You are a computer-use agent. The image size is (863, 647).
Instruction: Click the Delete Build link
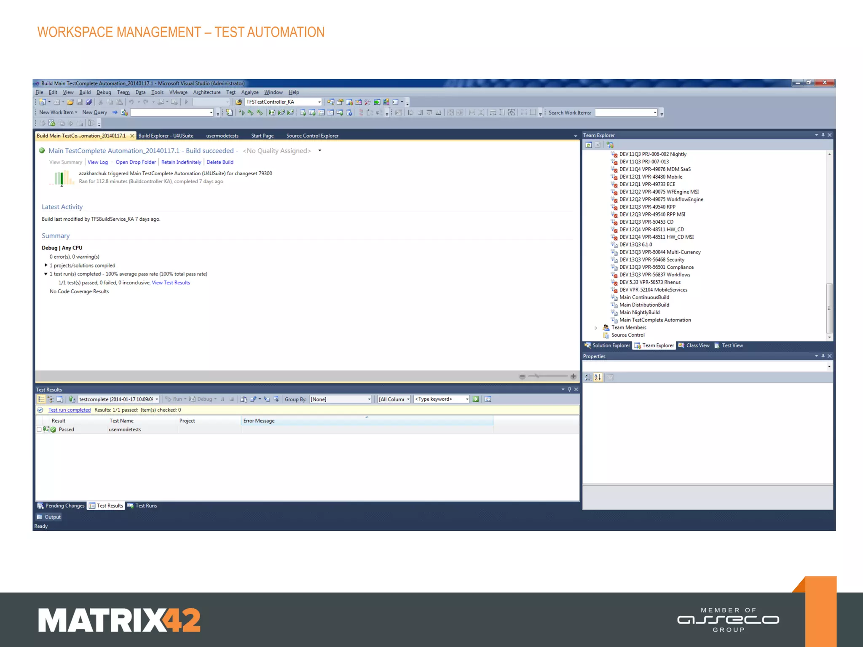tap(220, 162)
